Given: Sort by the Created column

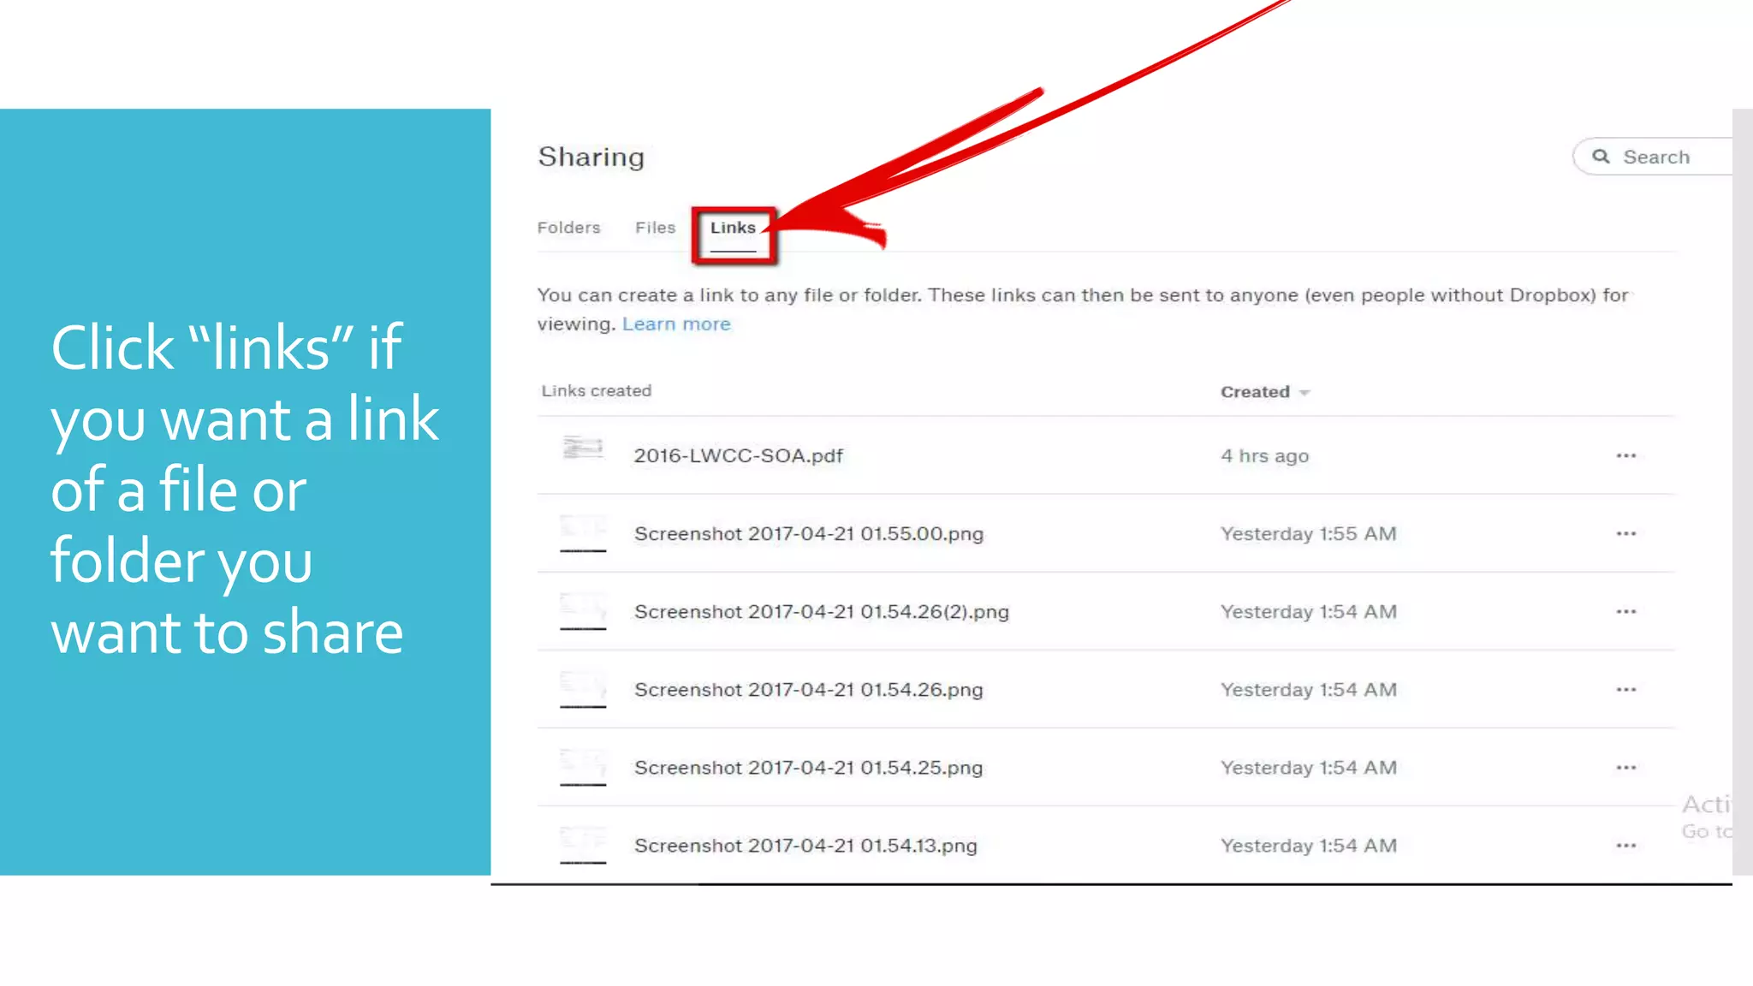Looking at the screenshot, I should [1255, 392].
